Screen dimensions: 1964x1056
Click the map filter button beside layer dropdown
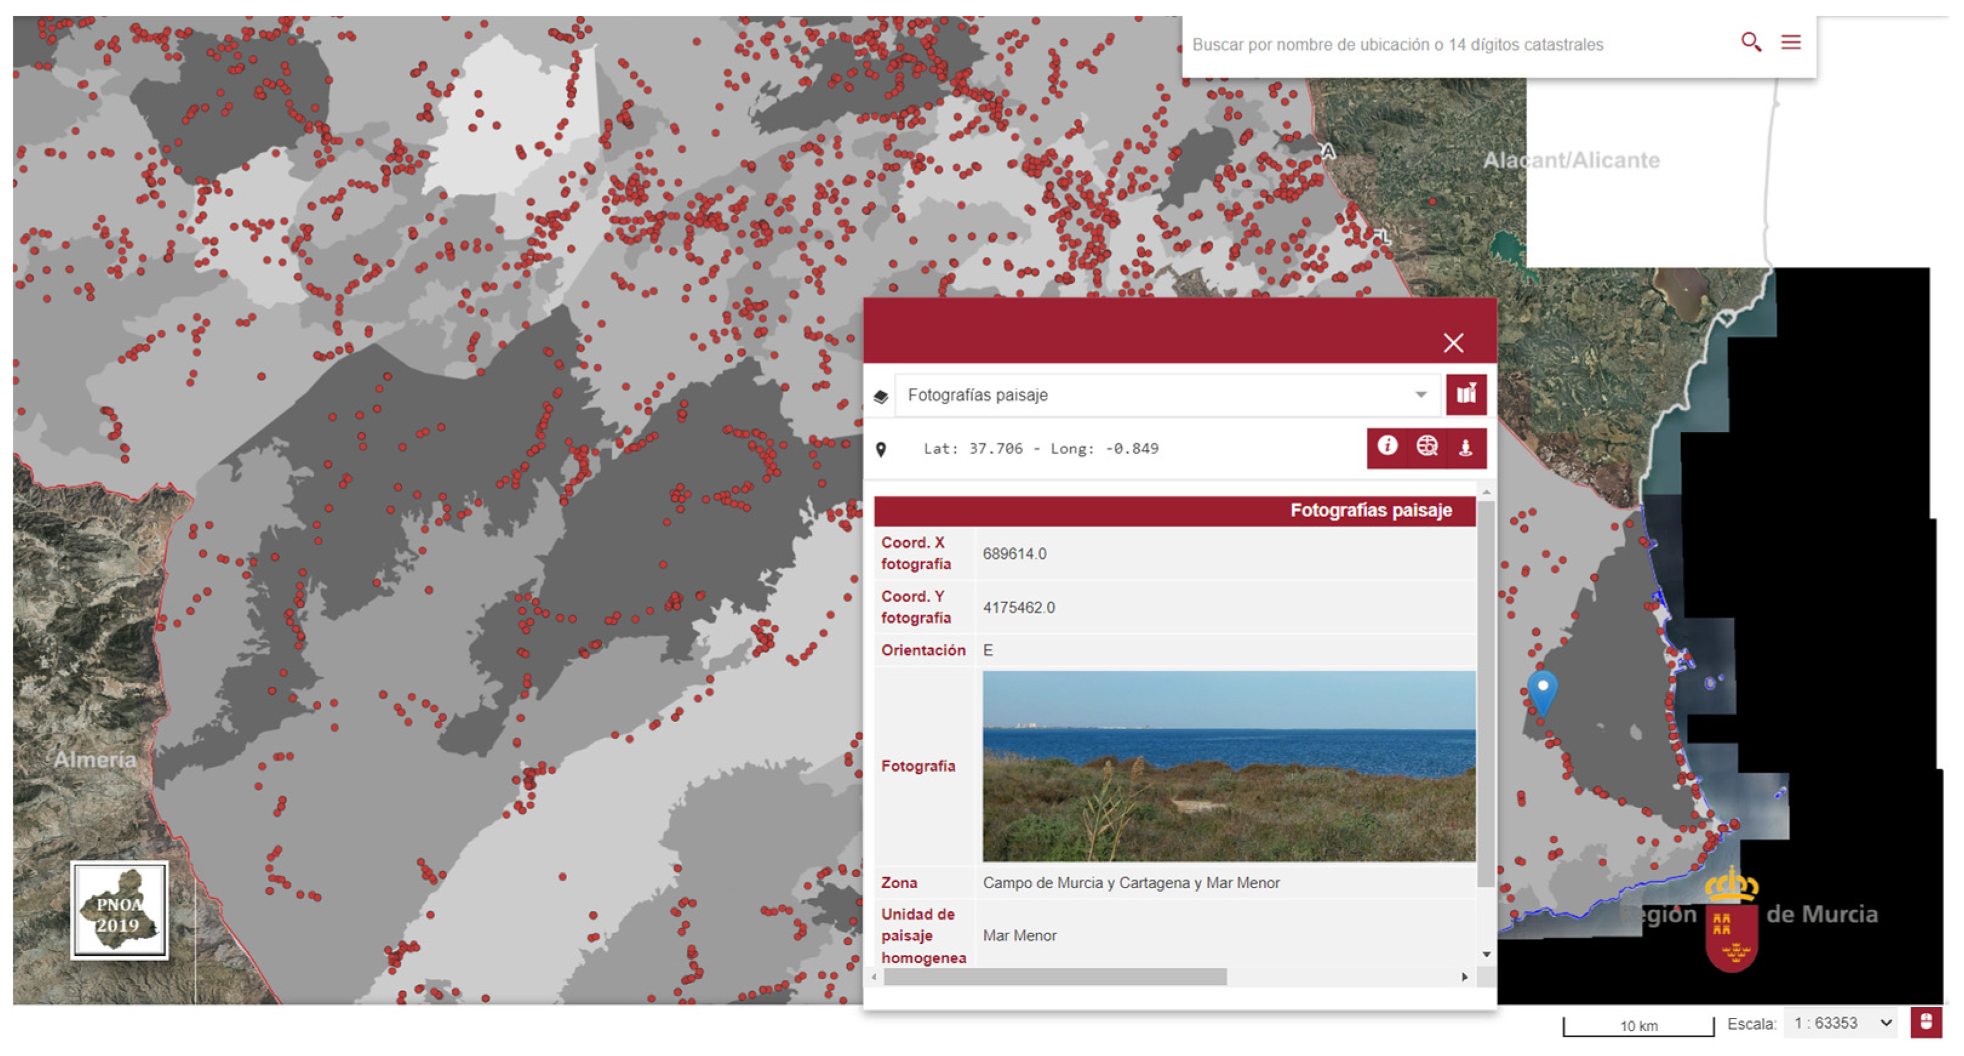coord(1466,395)
